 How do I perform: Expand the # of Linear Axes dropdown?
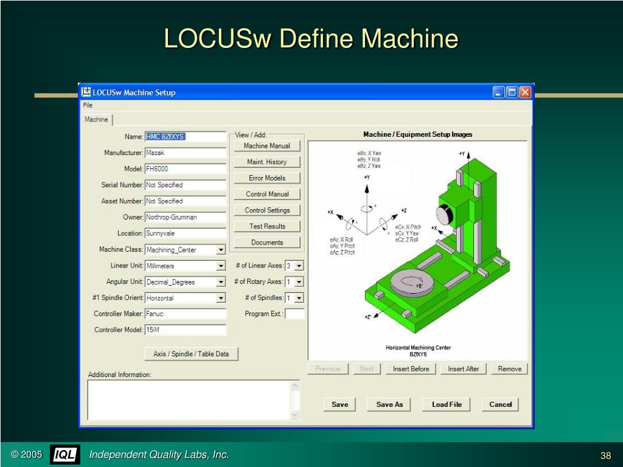[299, 266]
